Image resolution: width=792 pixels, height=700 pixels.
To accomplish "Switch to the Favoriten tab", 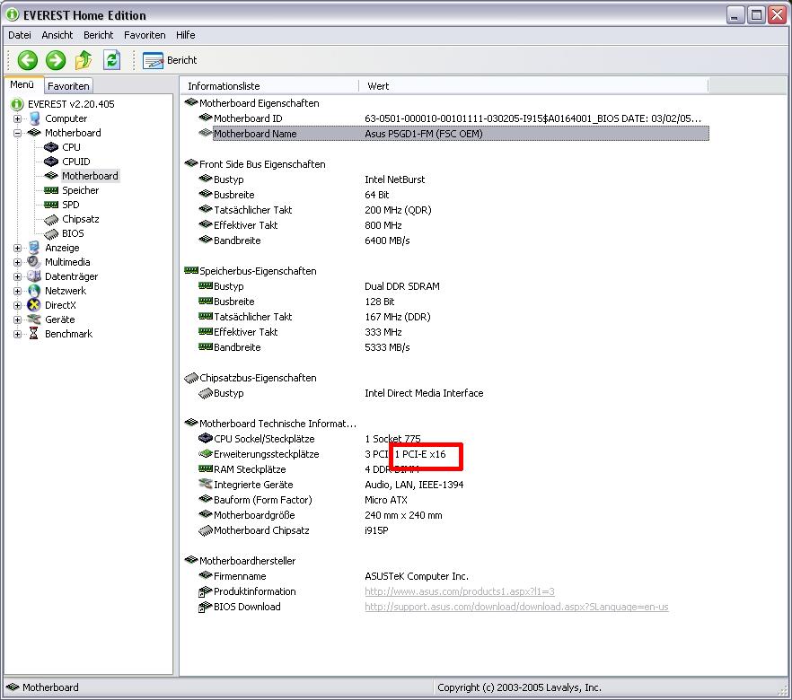I will pos(68,86).
